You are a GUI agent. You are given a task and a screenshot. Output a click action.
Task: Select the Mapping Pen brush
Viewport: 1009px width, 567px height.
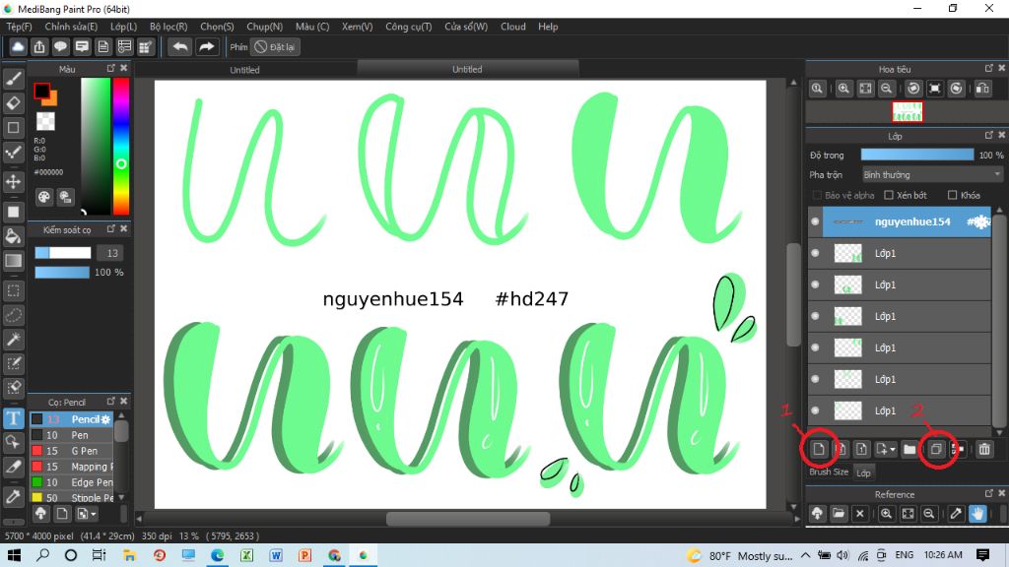(x=71, y=467)
